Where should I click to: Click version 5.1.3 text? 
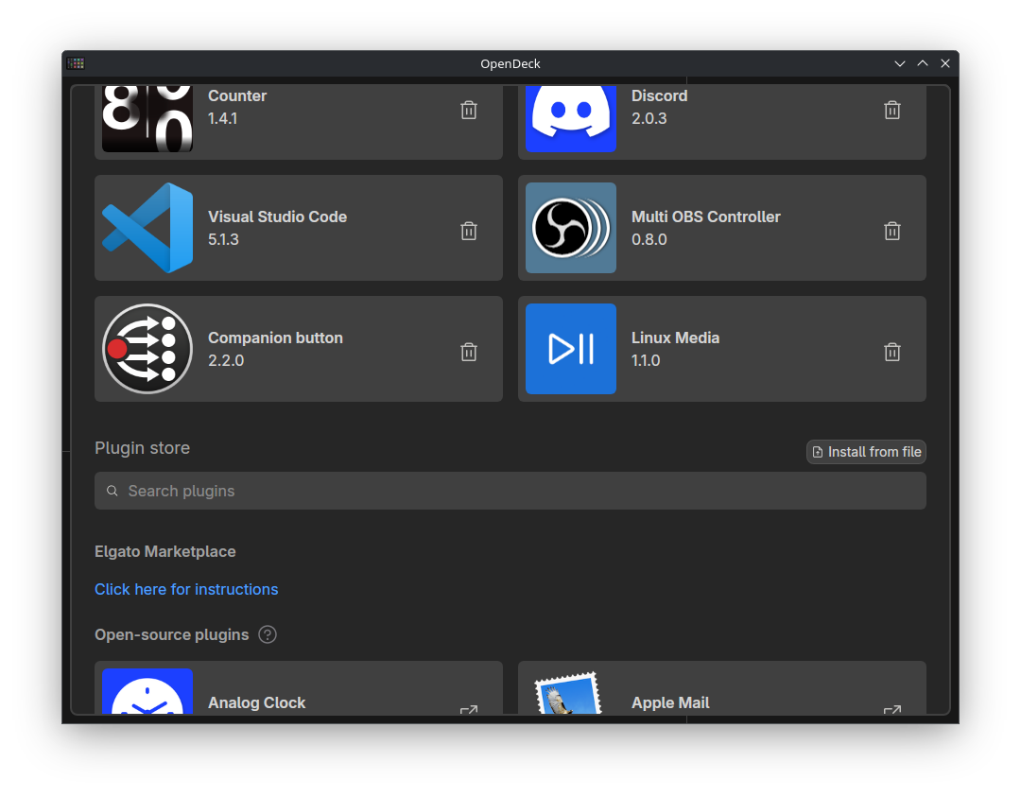[x=223, y=239]
